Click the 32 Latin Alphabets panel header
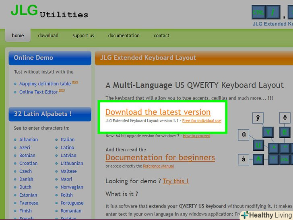 pyautogui.click(x=50, y=114)
